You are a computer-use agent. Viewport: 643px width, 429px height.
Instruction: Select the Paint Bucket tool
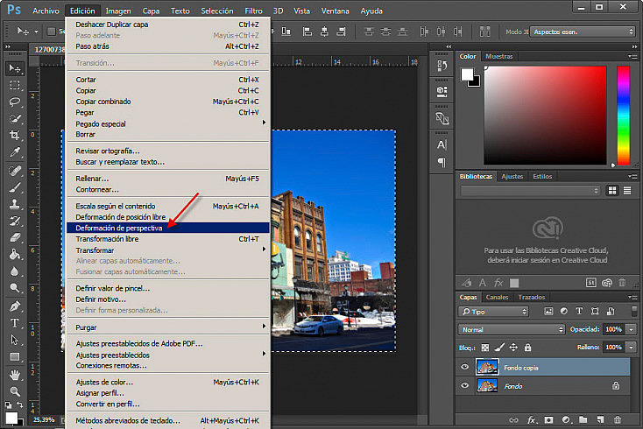[15, 255]
